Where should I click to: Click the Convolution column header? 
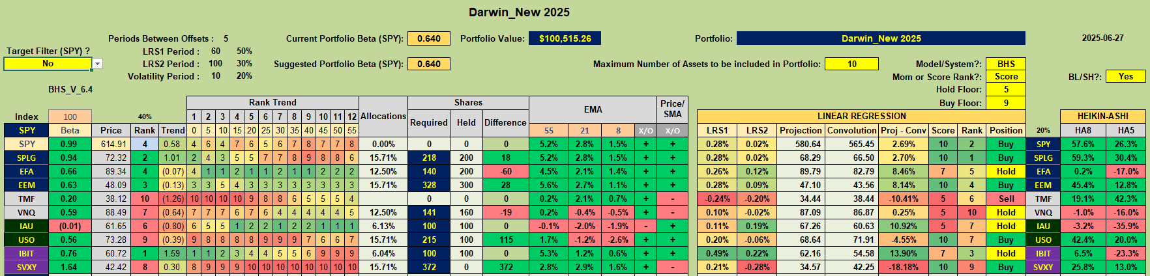(x=851, y=130)
